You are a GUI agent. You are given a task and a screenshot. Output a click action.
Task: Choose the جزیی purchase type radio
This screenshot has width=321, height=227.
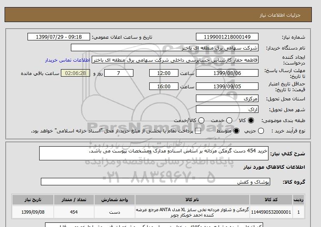click(x=261, y=131)
